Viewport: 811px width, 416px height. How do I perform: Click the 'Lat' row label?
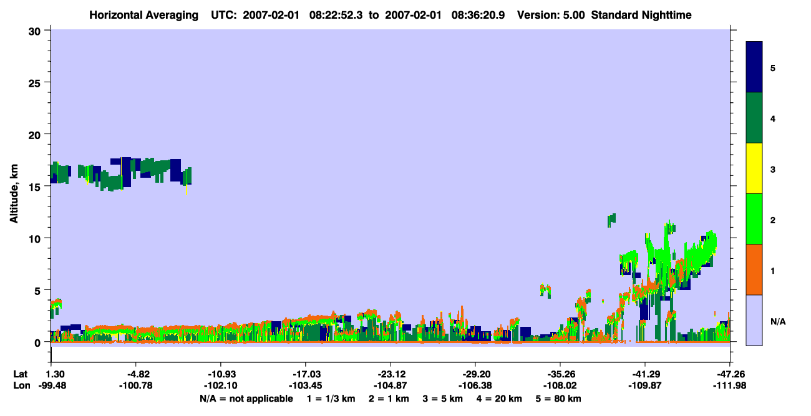click(21, 374)
